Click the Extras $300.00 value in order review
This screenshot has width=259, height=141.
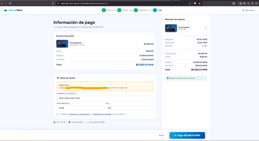149,51
